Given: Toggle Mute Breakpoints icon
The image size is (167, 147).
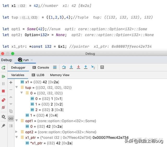Looking at the screenshot, I should pyautogui.click(x=3, y=107).
